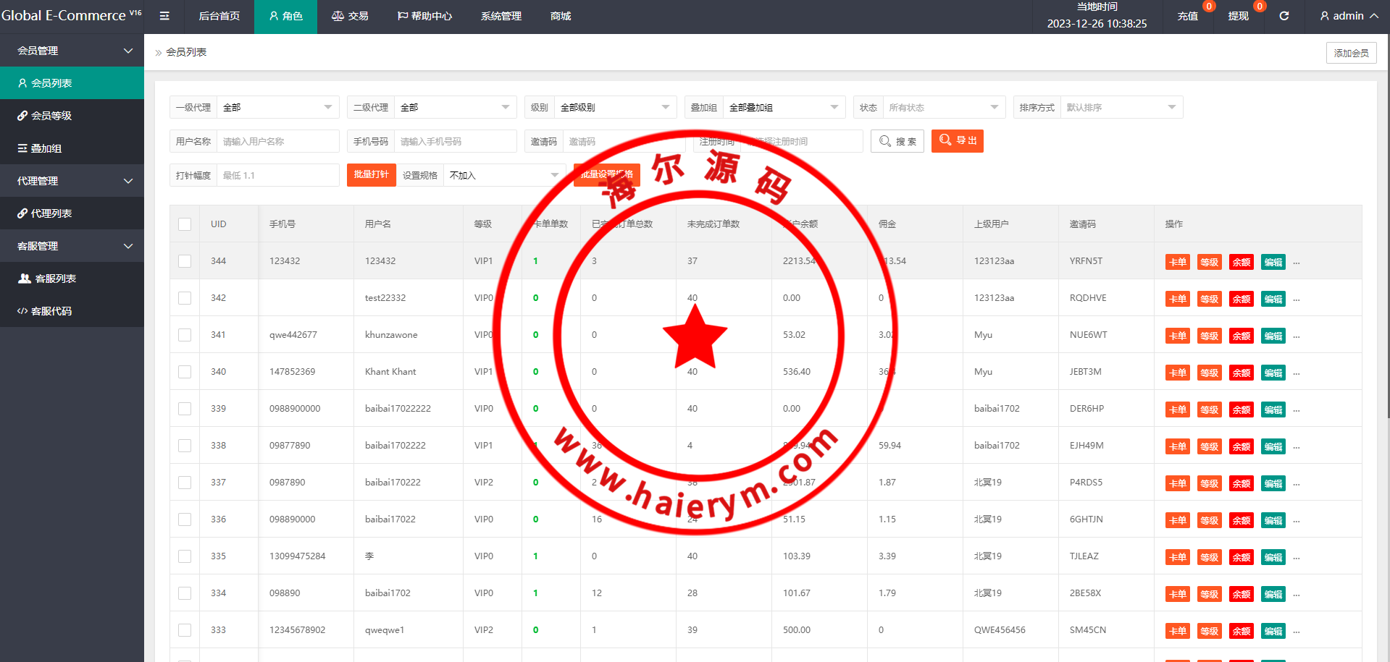
Task: Click the refresh icon in top bar
Action: [1284, 16]
